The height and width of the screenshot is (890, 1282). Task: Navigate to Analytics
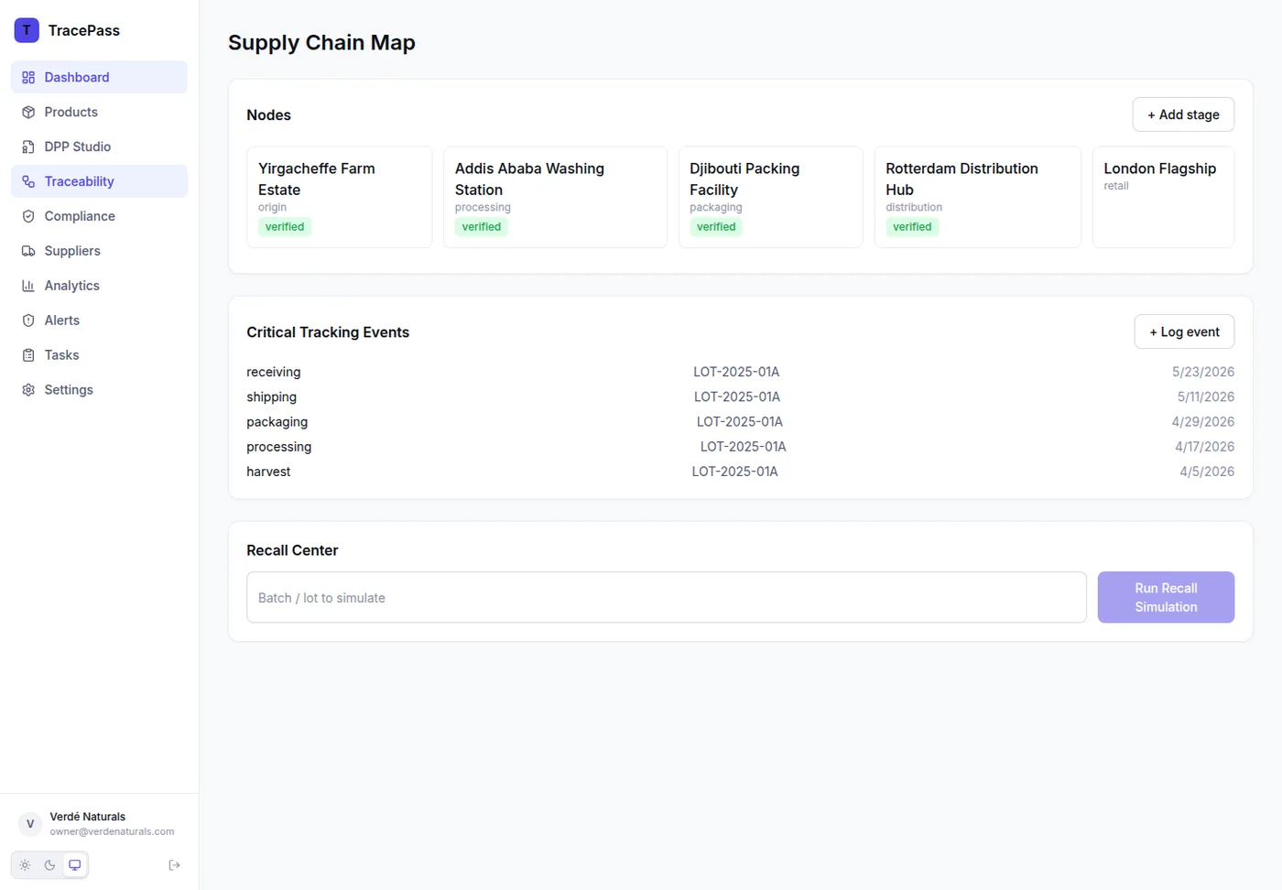99,287
